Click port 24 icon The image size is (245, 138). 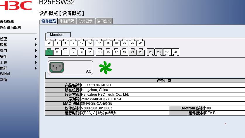point(141,43)
